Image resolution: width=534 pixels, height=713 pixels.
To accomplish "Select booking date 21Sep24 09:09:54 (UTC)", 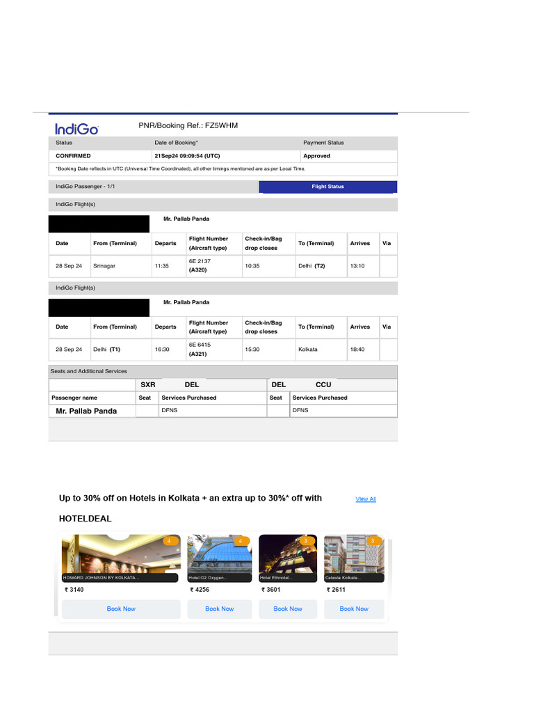I will 187,156.
